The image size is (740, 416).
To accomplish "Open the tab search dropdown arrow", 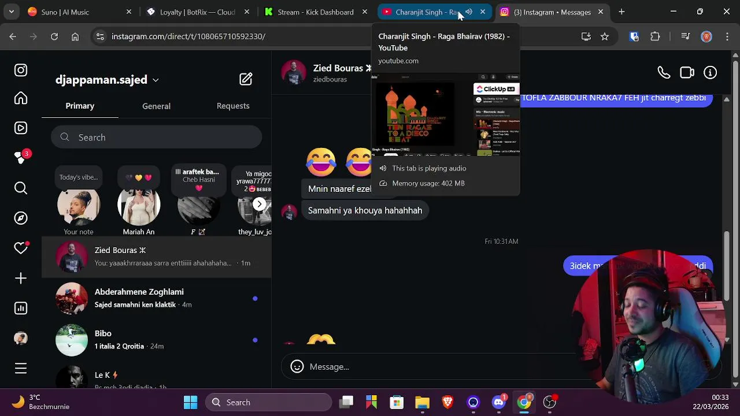I will pyautogui.click(x=12, y=12).
